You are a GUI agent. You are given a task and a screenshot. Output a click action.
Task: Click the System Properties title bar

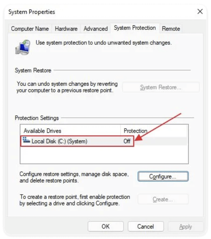point(32,12)
